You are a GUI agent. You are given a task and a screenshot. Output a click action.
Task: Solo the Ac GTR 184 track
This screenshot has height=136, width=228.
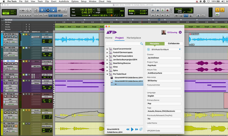point(12,37)
